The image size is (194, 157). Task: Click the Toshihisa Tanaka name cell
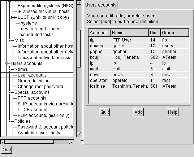[130, 86]
